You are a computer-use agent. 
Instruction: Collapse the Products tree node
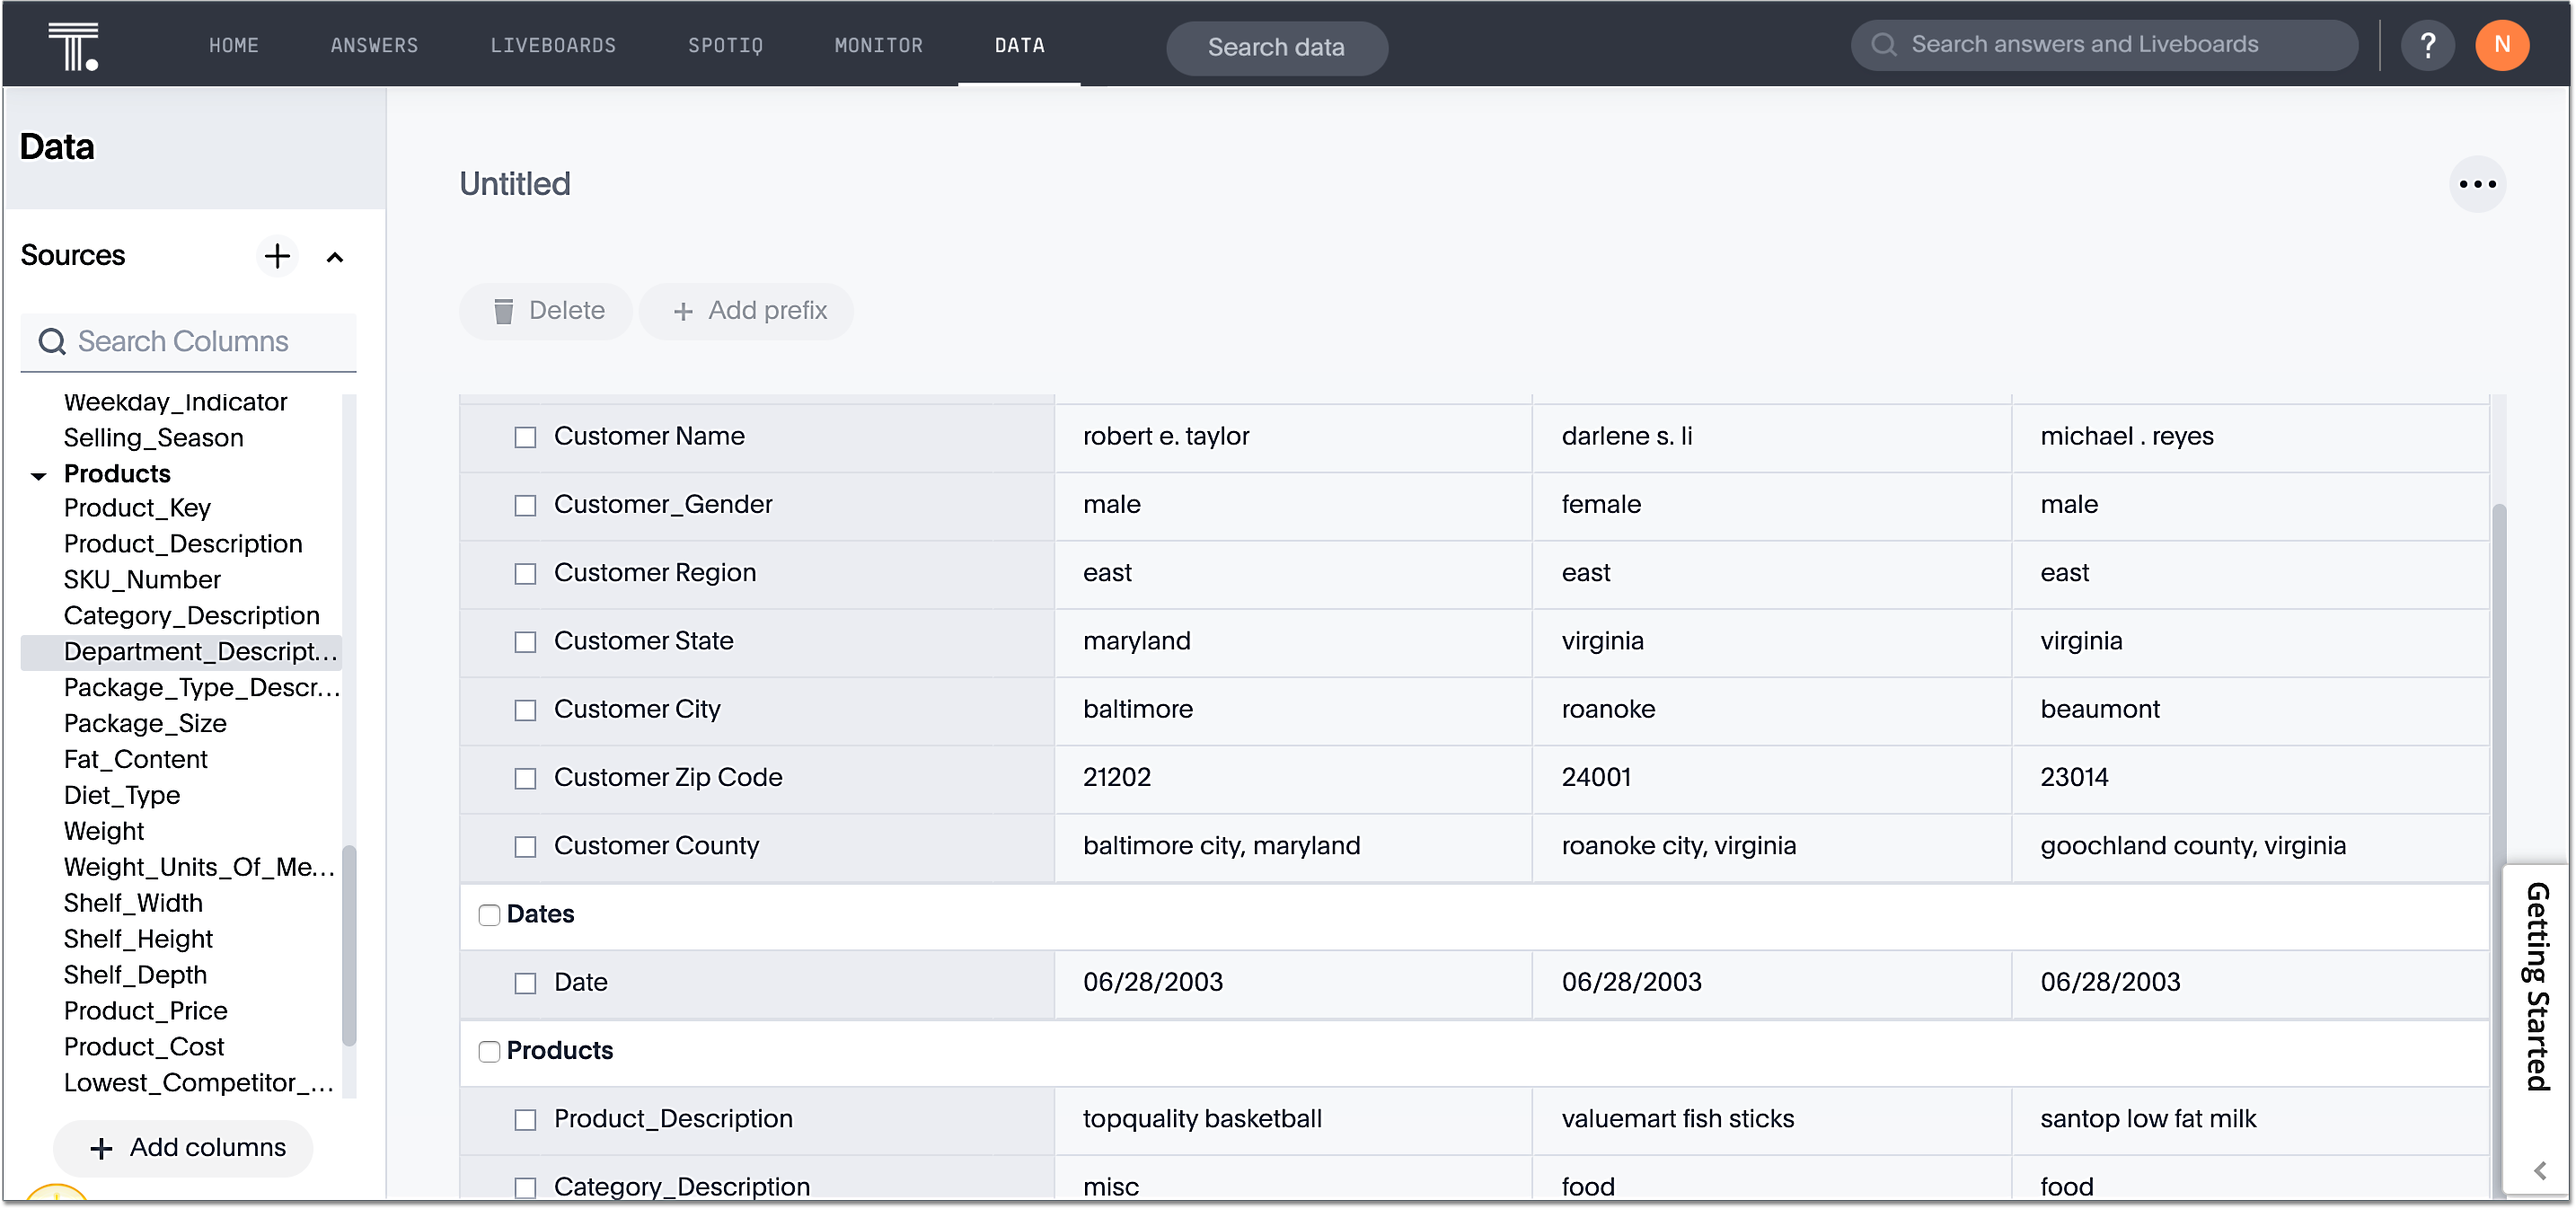click(38, 475)
